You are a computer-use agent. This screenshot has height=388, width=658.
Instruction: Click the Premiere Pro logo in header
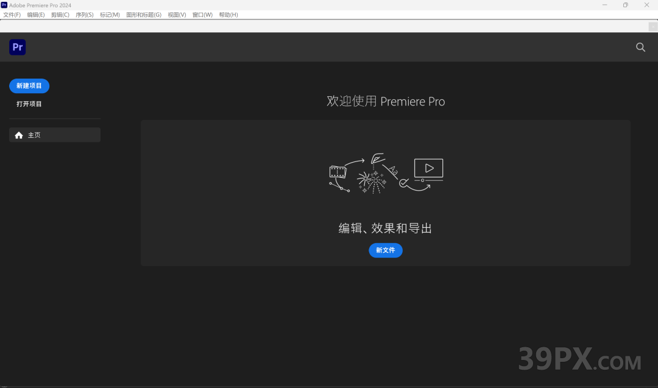18,48
